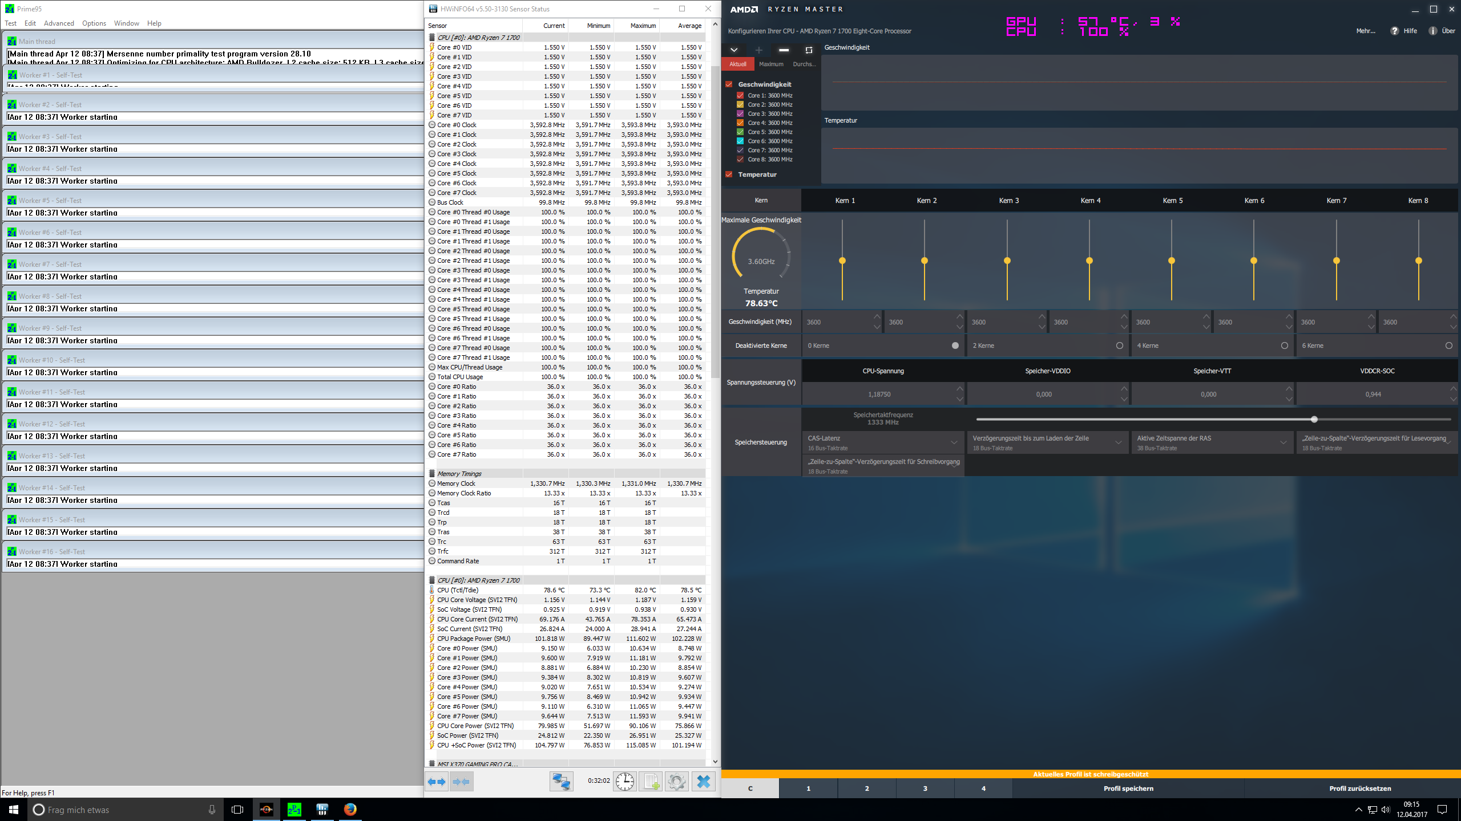Open Prime95 Advanced menu
The image size is (1461, 821).
click(59, 23)
